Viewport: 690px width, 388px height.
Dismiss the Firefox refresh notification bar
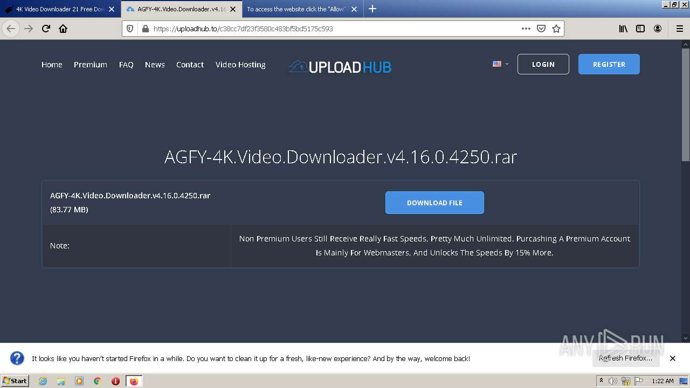[x=673, y=358]
